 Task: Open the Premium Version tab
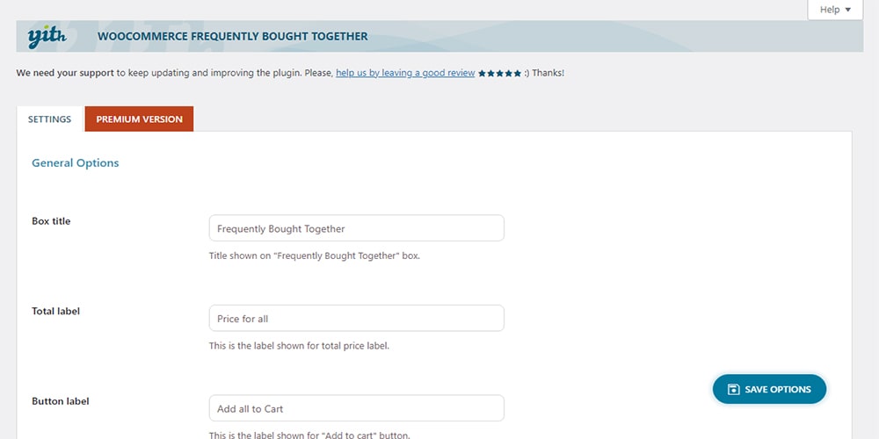pyautogui.click(x=139, y=119)
